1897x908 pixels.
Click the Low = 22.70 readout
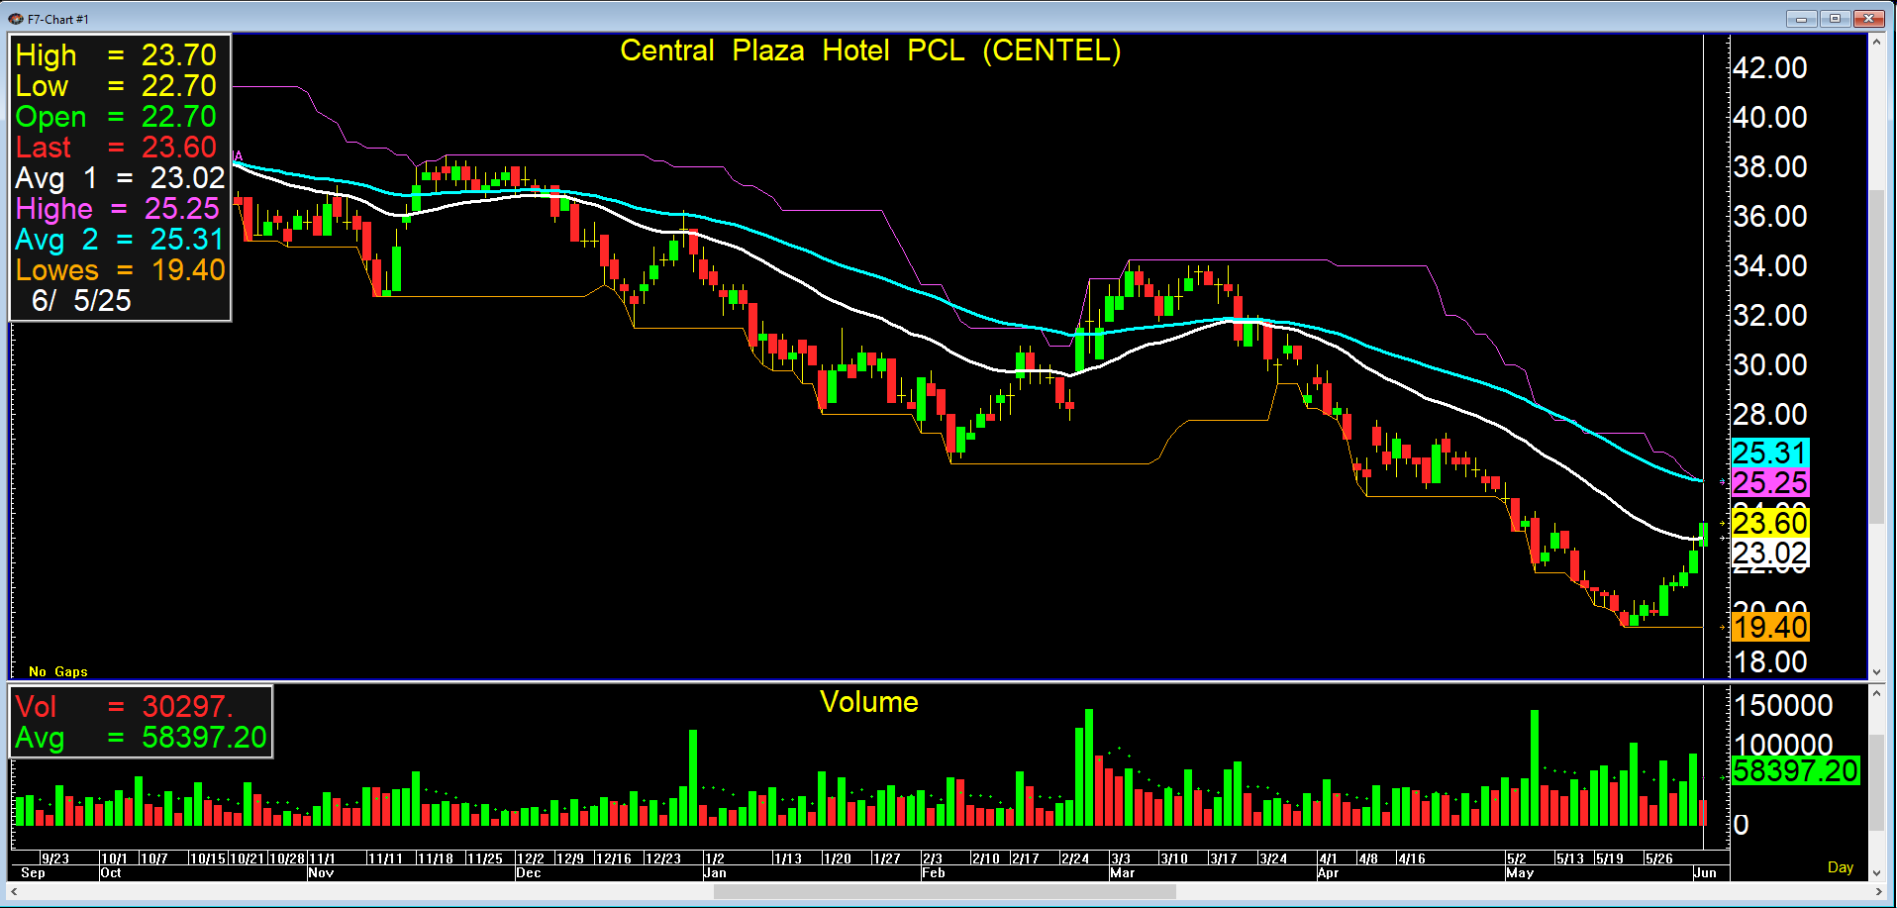[116, 85]
